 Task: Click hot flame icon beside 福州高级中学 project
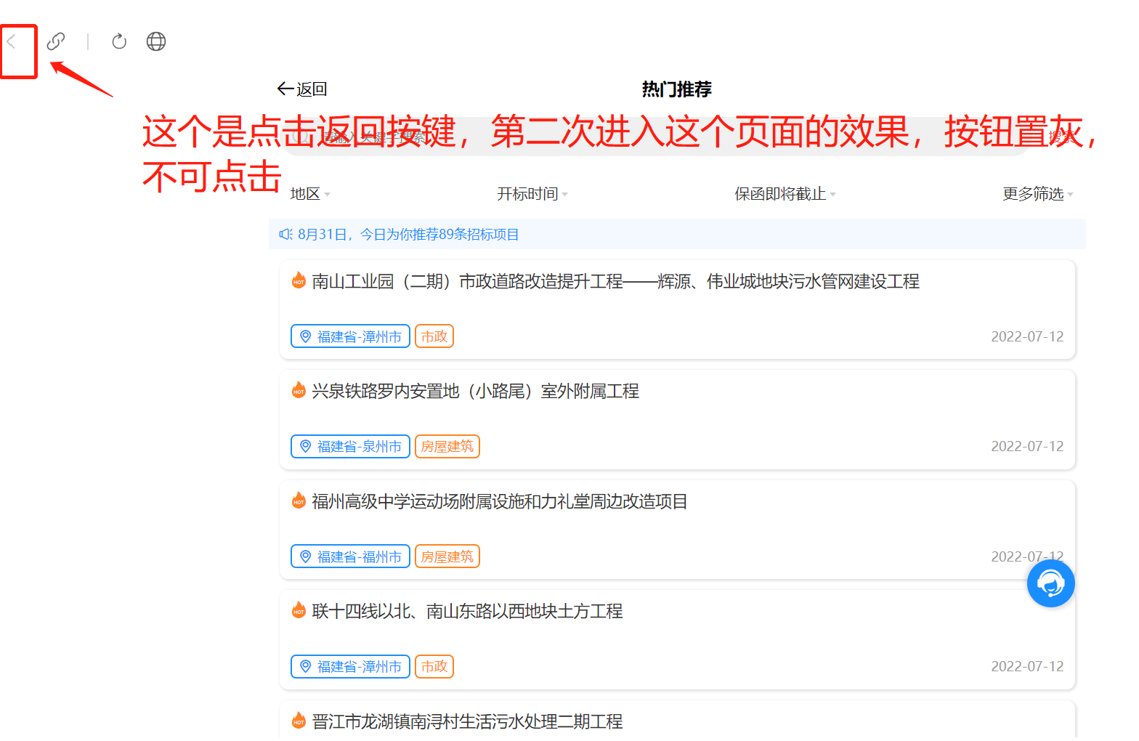coord(299,501)
